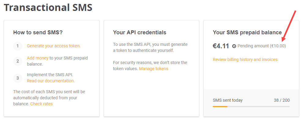
Task: Click the red annotation arrow
Action: (289, 26)
